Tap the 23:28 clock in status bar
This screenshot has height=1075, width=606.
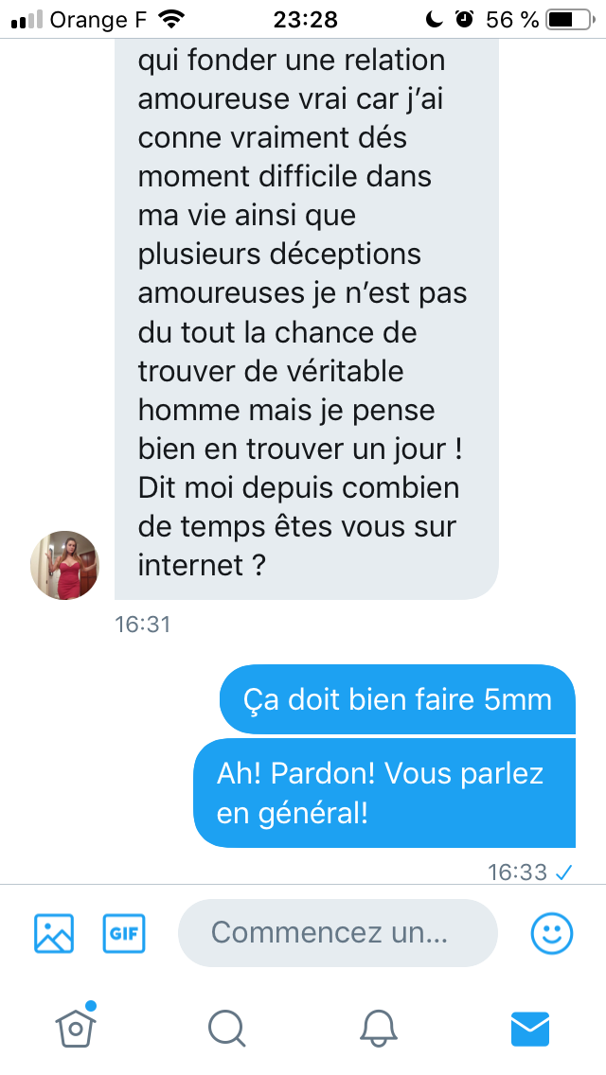[x=306, y=19]
